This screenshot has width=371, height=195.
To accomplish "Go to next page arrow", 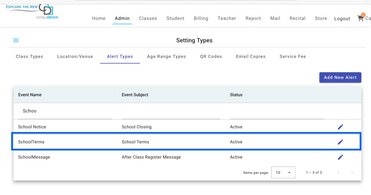I will pyautogui.click(x=352, y=172).
